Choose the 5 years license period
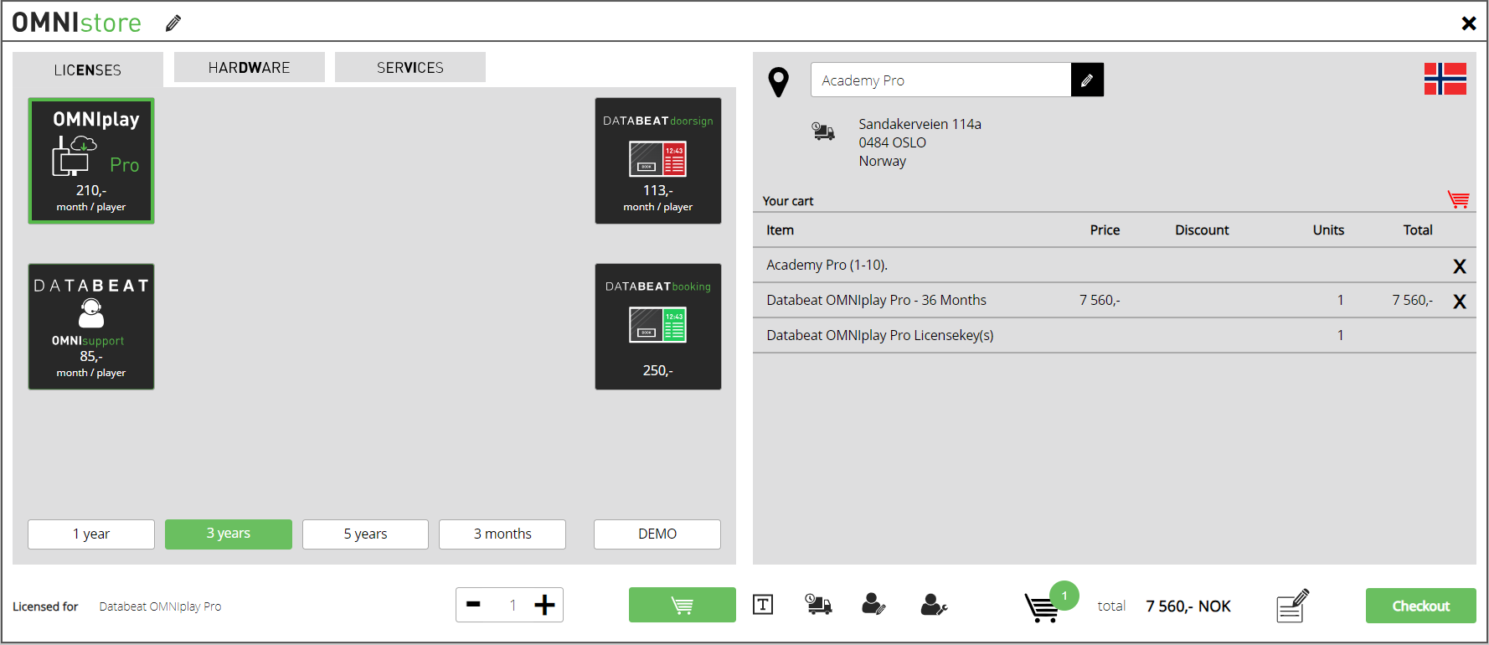This screenshot has width=1489, height=645. coord(365,534)
